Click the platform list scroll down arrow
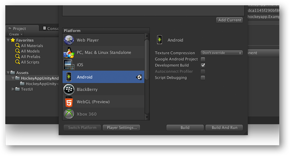This screenshot has height=156, width=290. 147,117
